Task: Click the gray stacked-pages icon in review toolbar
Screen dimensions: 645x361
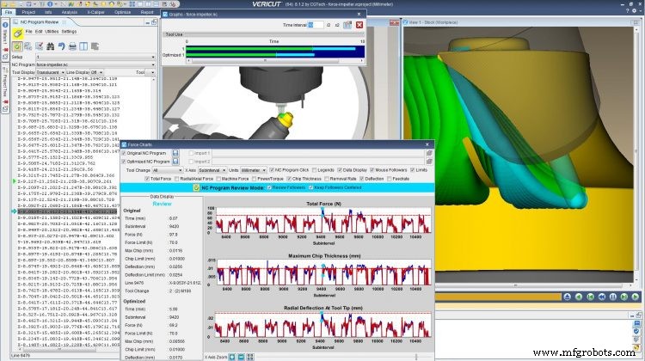Action: tap(95, 46)
